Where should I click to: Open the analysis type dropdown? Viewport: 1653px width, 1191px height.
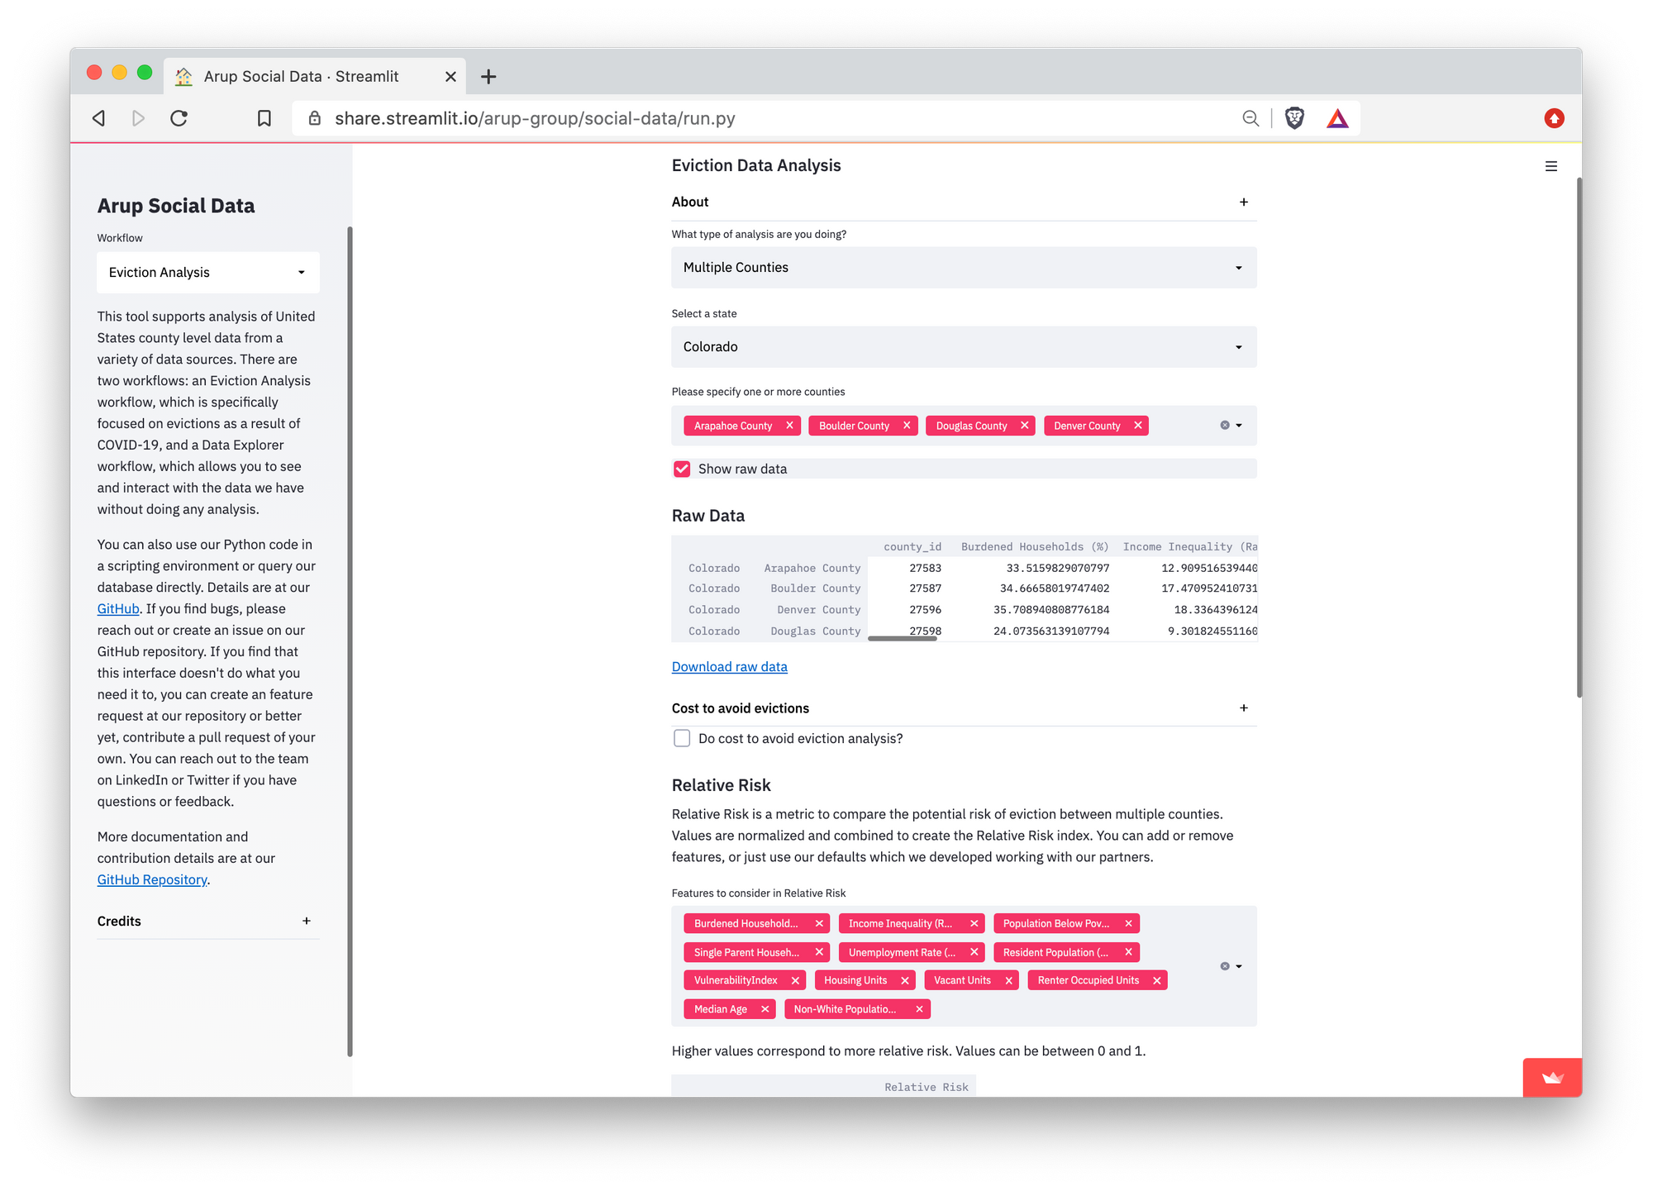pos(964,268)
